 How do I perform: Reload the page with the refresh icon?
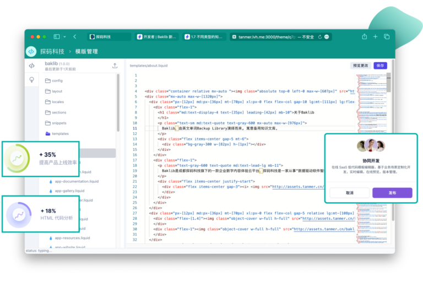click(x=320, y=37)
